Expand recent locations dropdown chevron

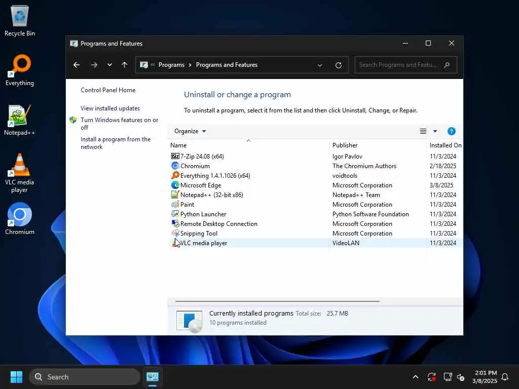point(109,65)
